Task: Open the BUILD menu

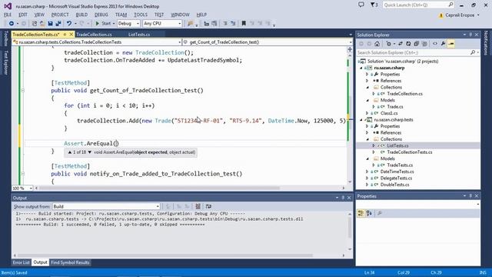Action: (82, 15)
